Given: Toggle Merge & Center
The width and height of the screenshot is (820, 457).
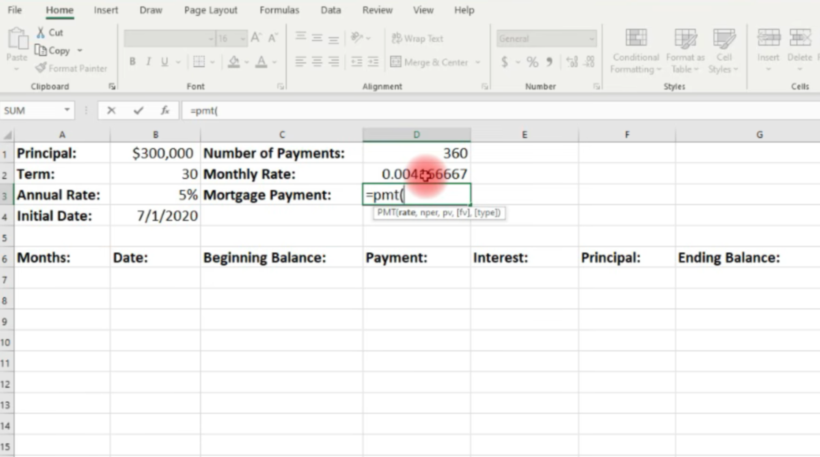Looking at the screenshot, I should click(430, 62).
